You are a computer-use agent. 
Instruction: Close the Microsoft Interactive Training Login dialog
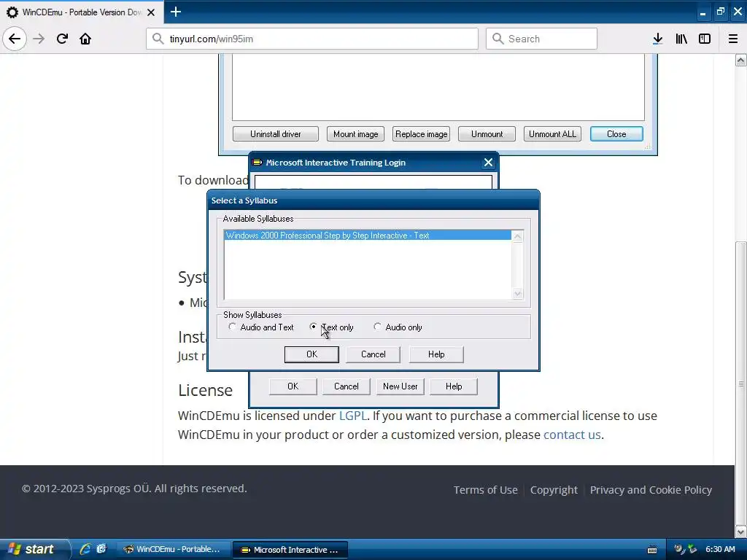[x=488, y=163]
